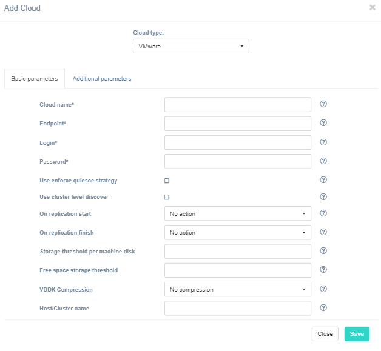Select the Basic parameters tab
This screenshot has height=351, width=381.
point(35,79)
